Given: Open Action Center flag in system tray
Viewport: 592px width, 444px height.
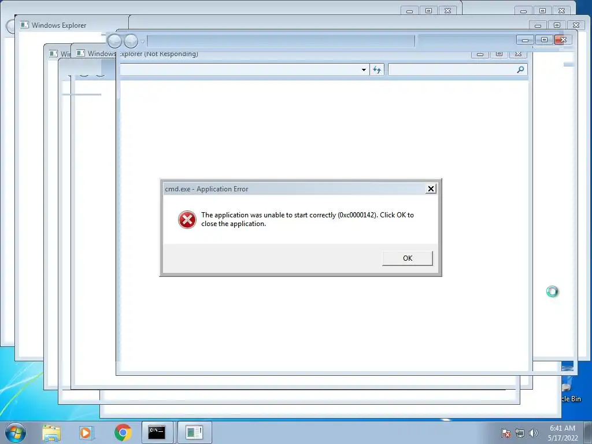Looking at the screenshot, I should [505, 433].
